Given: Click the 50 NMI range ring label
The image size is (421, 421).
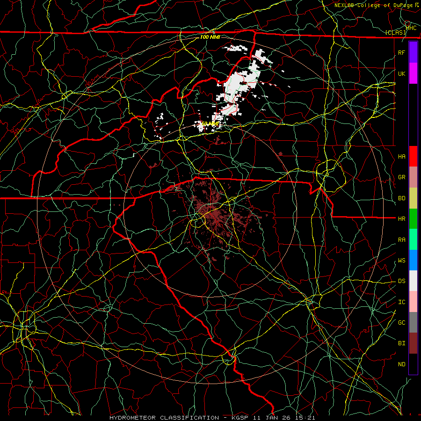Looking at the screenshot, I should pyautogui.click(x=210, y=124).
